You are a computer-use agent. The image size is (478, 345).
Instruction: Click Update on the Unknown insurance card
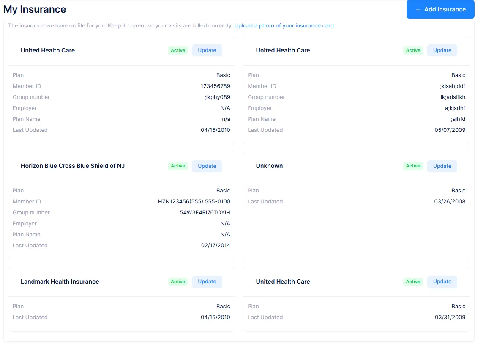pyautogui.click(x=442, y=166)
